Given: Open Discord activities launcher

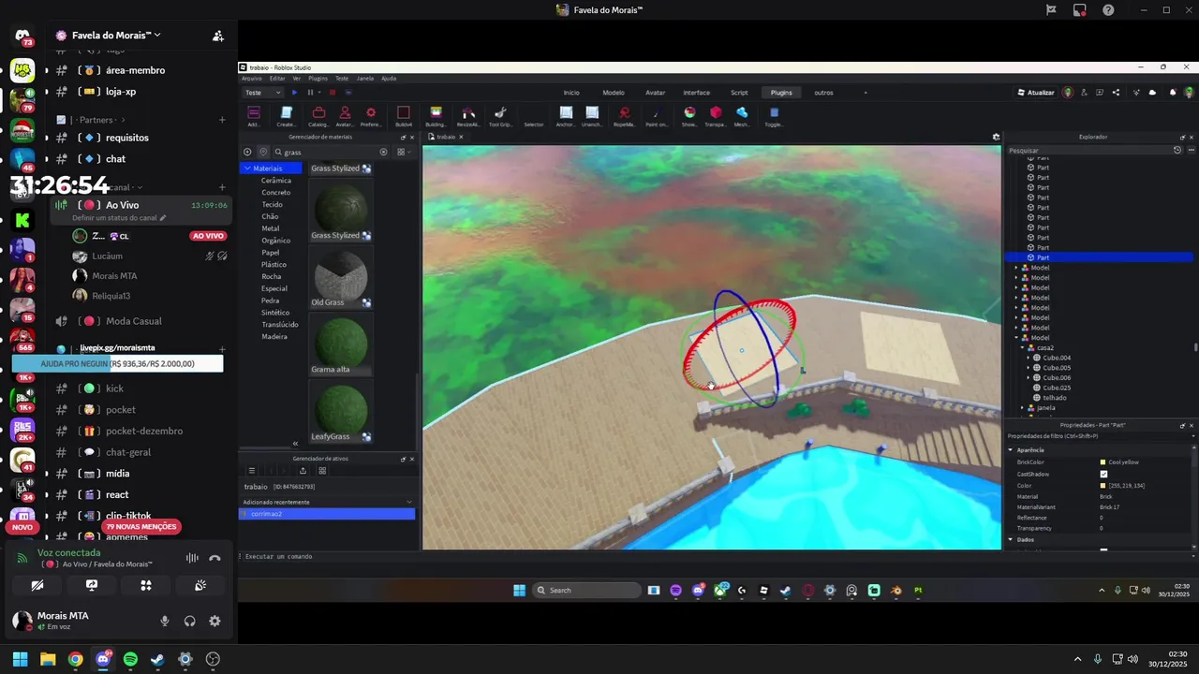Looking at the screenshot, I should pyautogui.click(x=146, y=585).
